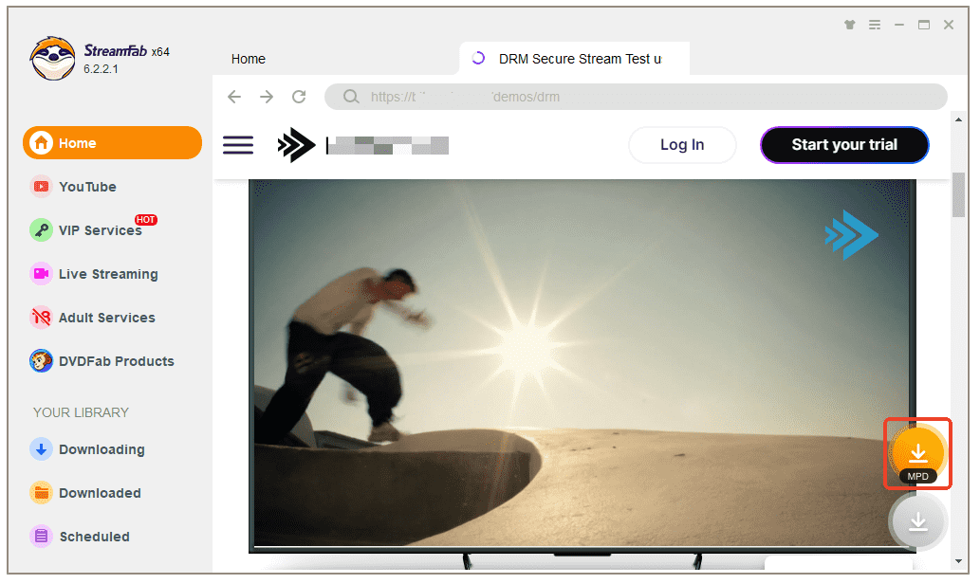Viewport: 980px width, 584px height.
Task: Switch to DRM Secure Stream Test tab
Action: click(x=574, y=59)
